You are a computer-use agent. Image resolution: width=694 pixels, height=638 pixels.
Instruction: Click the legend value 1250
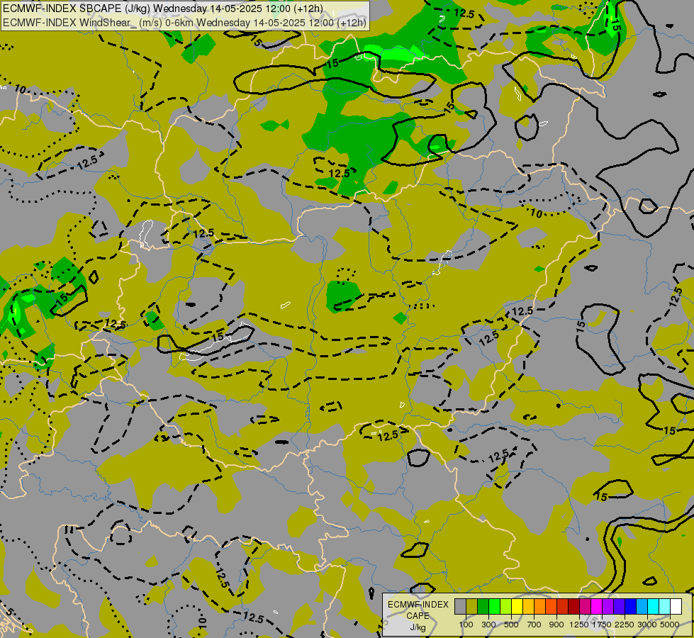[579, 625]
